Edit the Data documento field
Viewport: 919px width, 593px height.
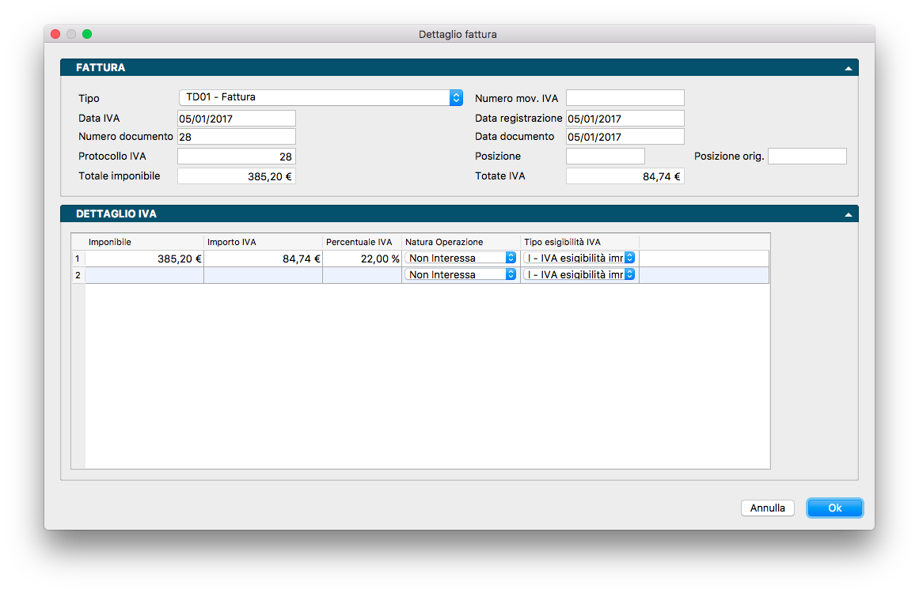625,137
